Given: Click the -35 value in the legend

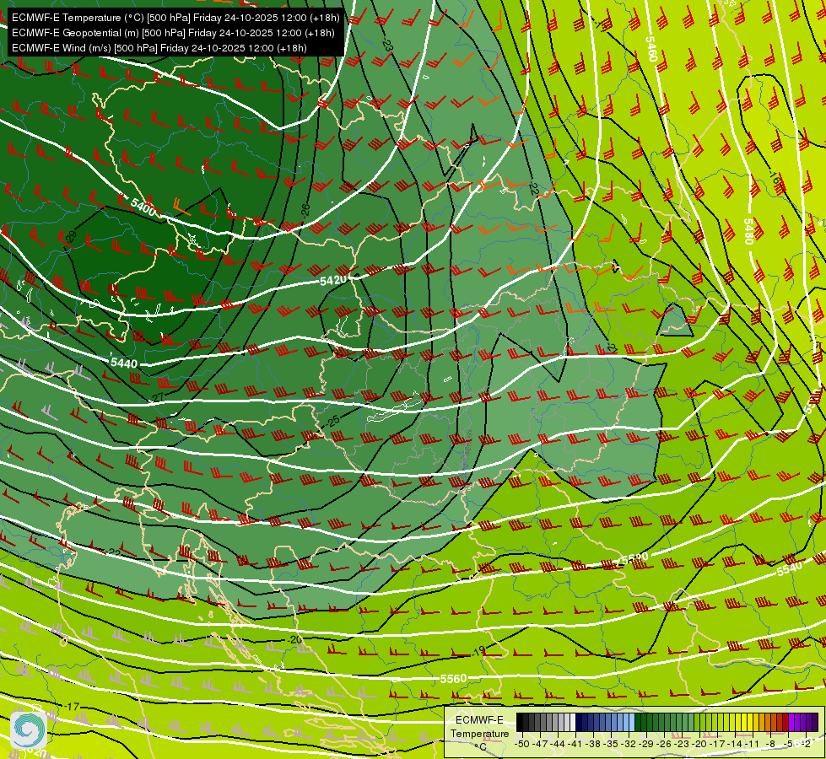Looking at the screenshot, I should [611, 744].
